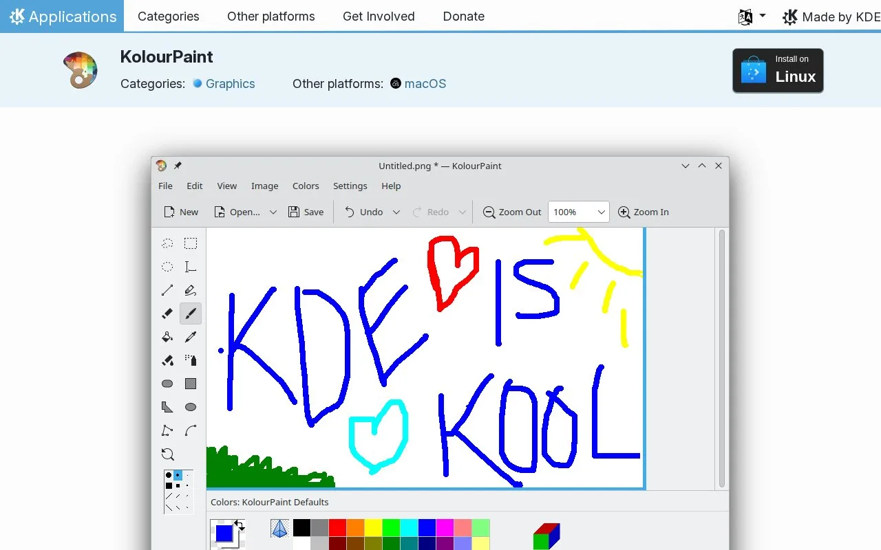Click the canvas vertical scrollbar
The image size is (881, 550).
(721, 359)
